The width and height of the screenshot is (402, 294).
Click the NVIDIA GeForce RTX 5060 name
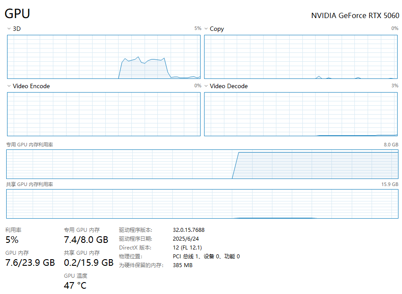tap(355, 15)
